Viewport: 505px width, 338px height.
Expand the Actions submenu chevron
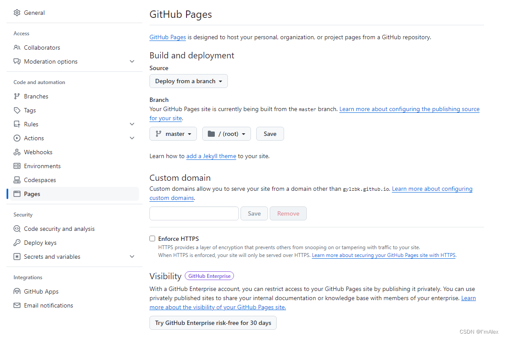[132, 138]
